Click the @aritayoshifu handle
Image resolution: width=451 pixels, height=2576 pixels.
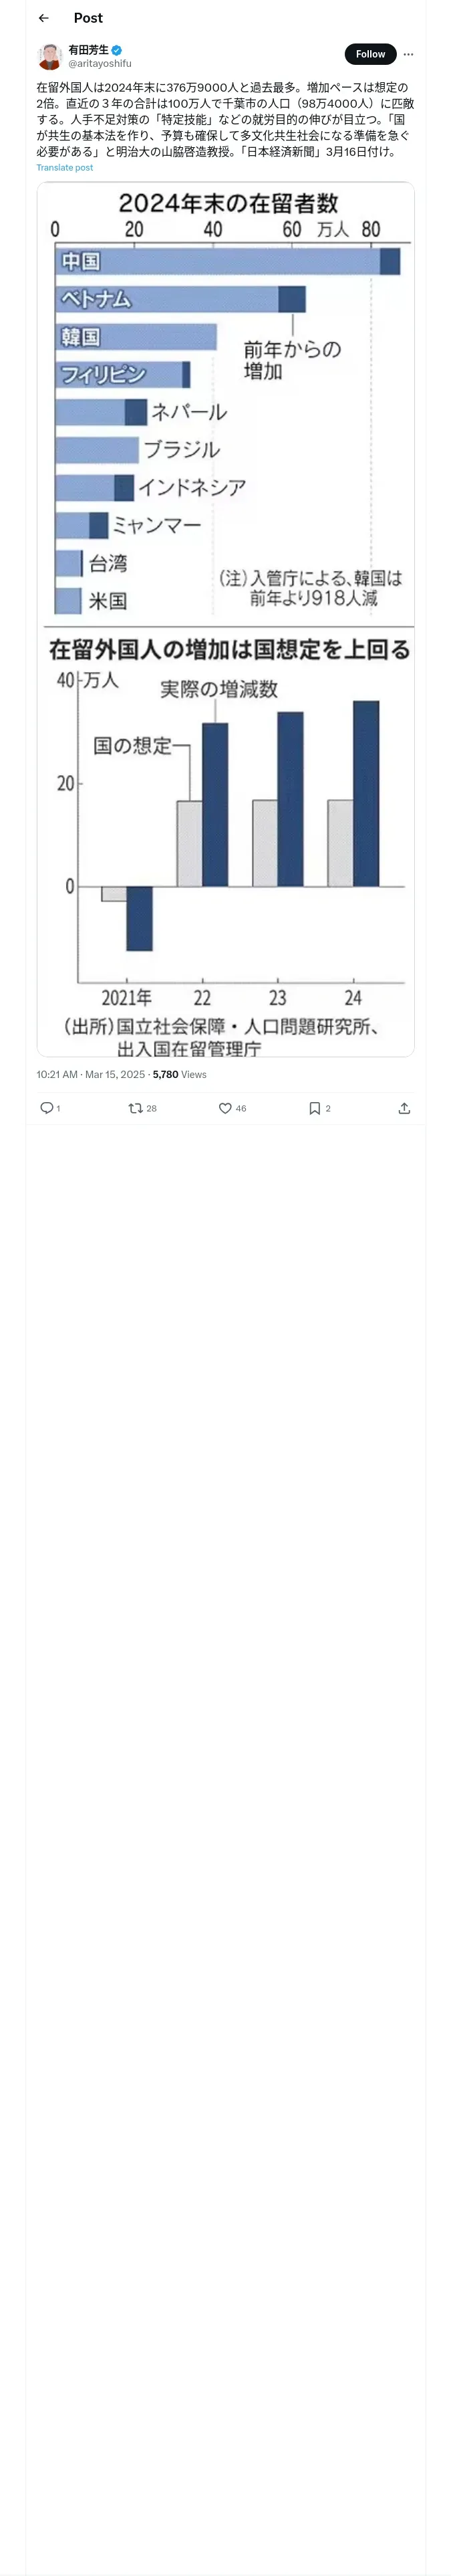pos(100,64)
